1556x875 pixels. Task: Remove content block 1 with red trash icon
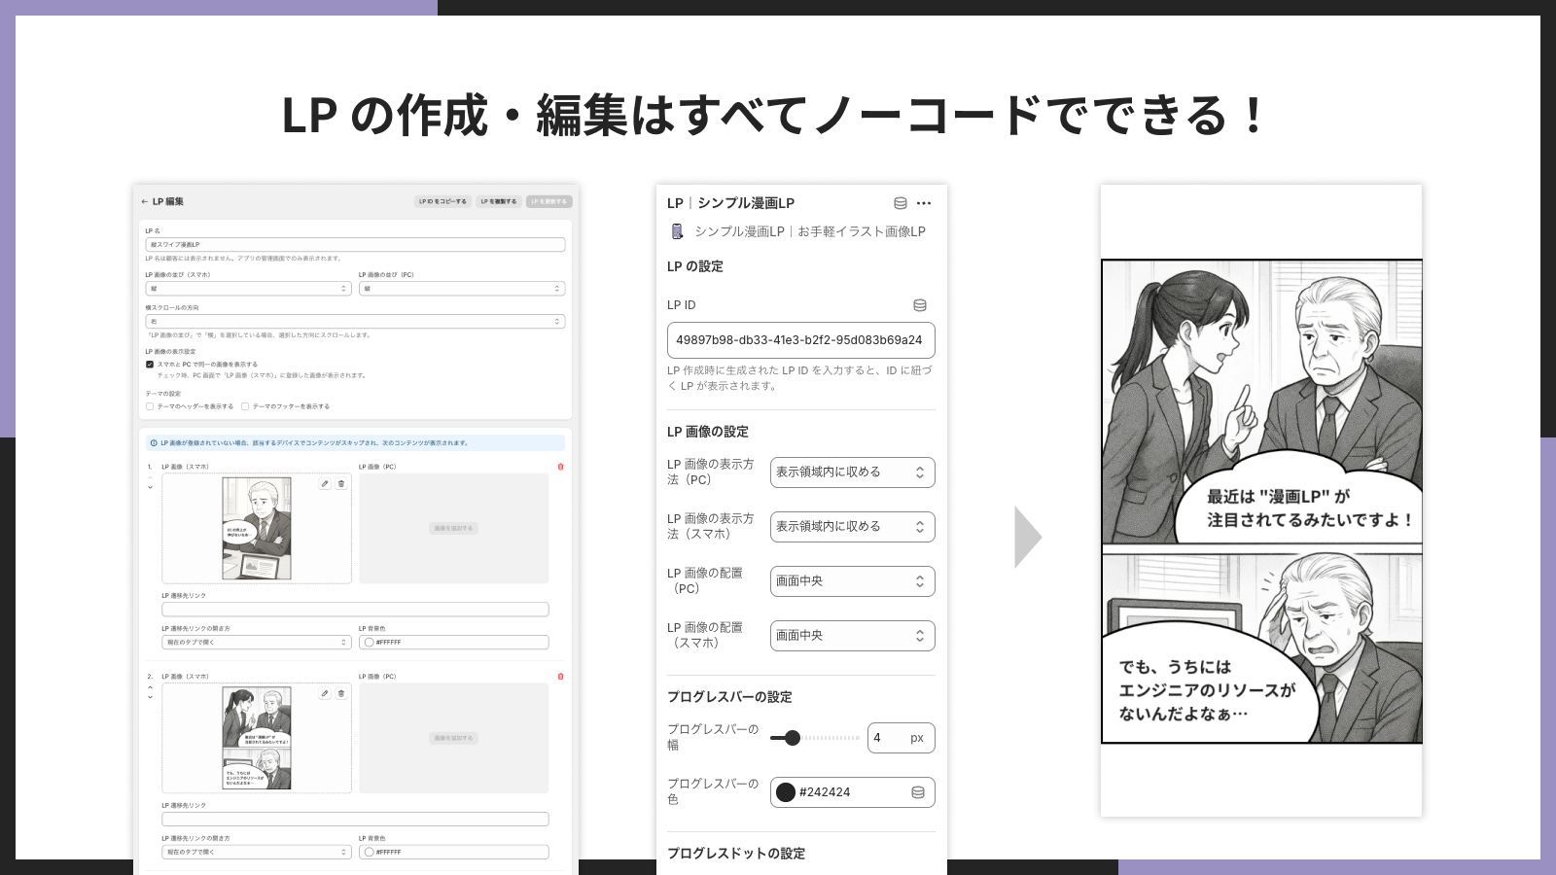[x=560, y=467]
